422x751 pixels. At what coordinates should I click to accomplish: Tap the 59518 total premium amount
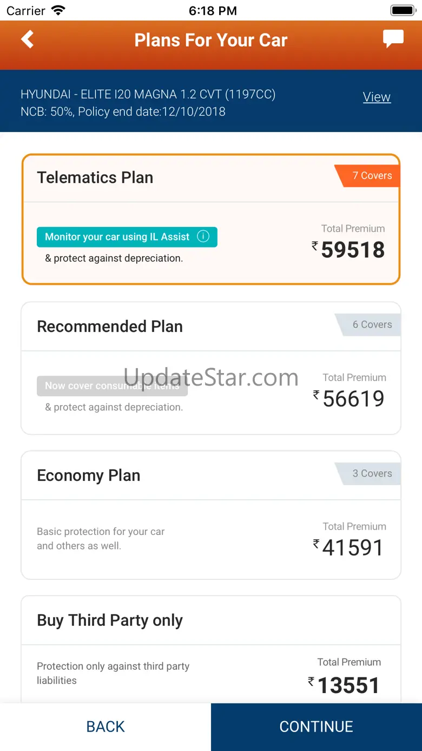353,250
